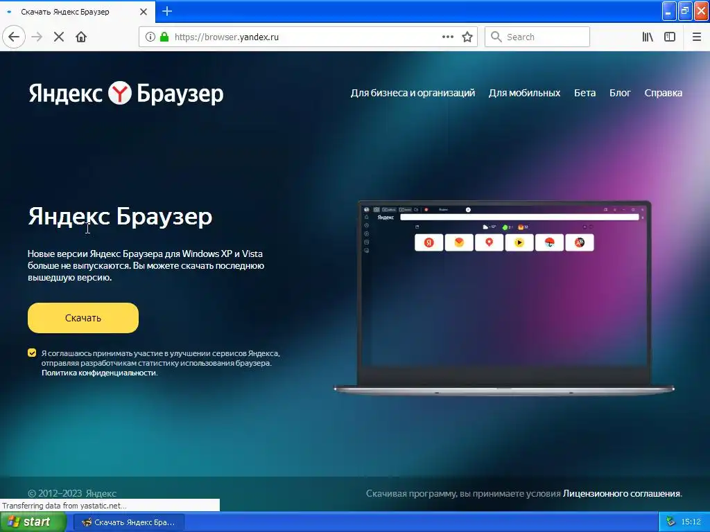710x532 pixels.
Task: Bookmark this page with the star icon
Action: coord(467,37)
